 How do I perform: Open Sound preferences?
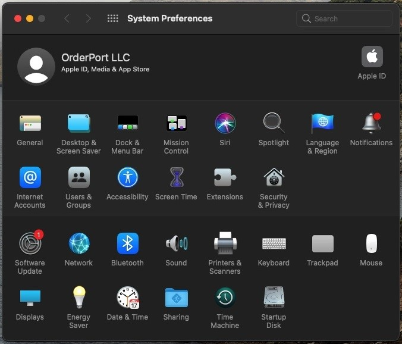[177, 243]
